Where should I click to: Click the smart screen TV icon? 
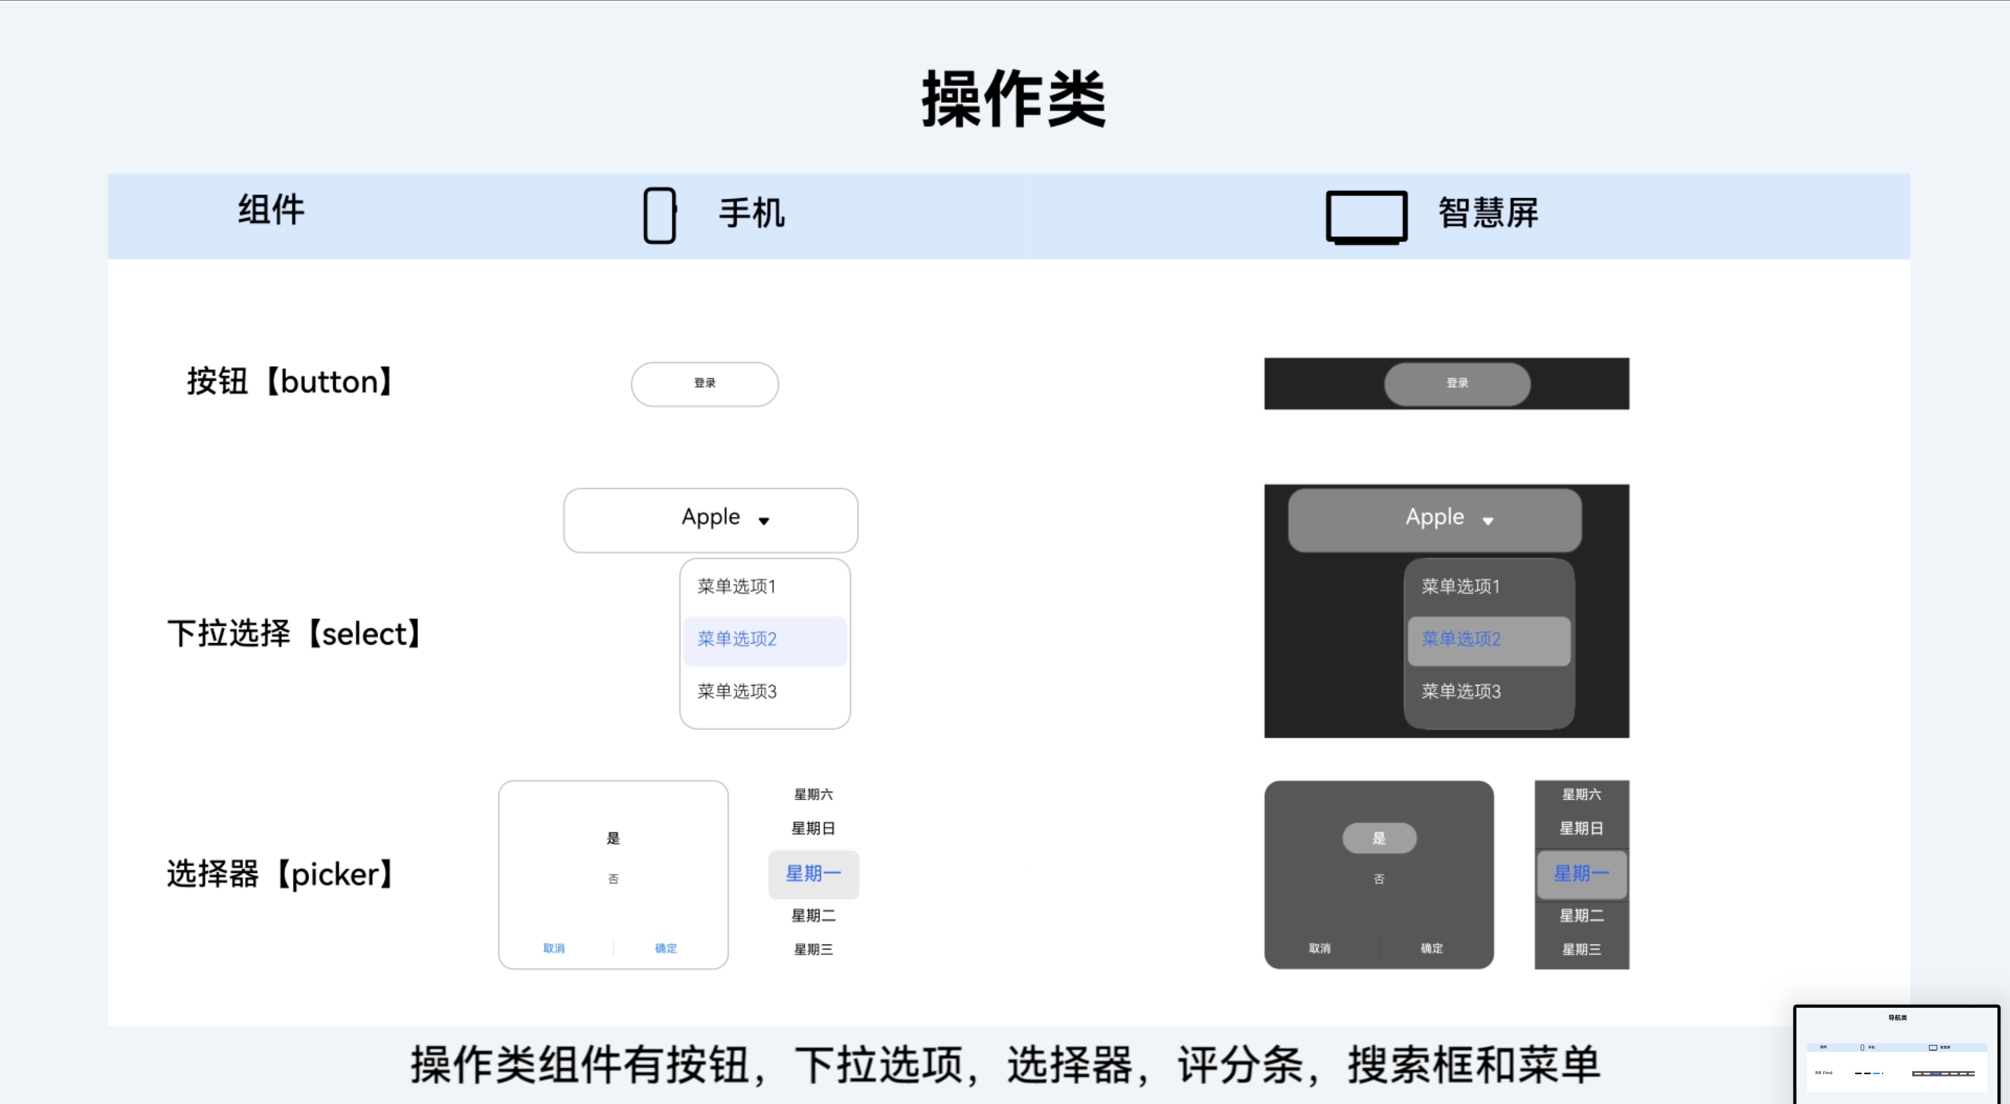[1366, 217]
